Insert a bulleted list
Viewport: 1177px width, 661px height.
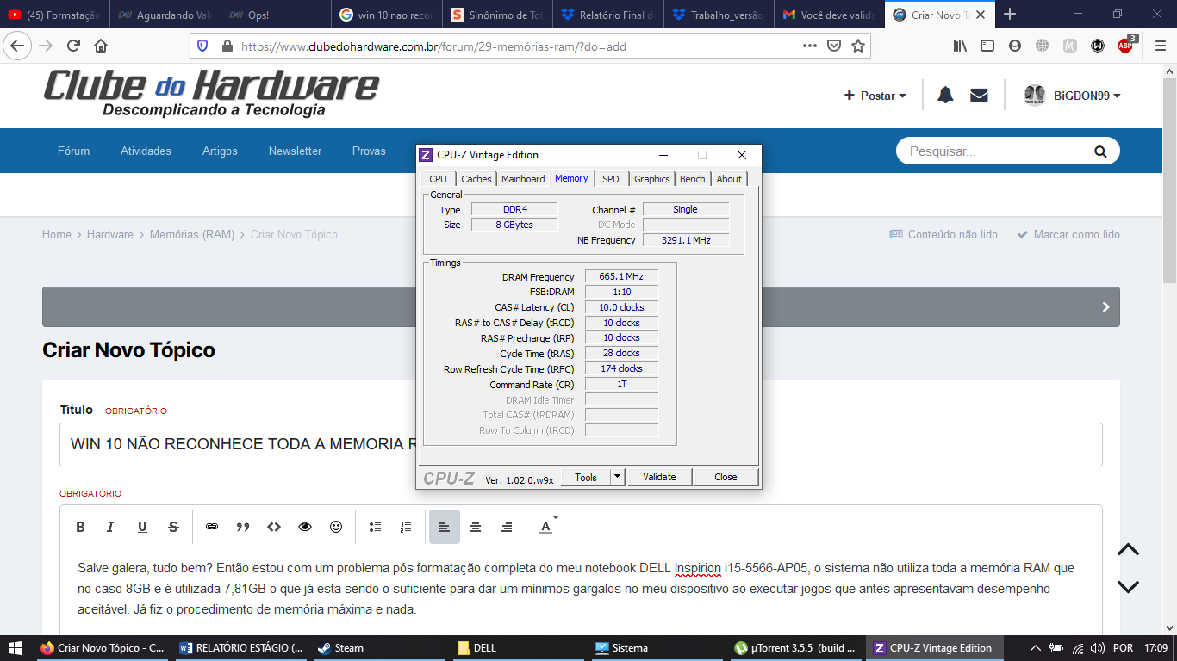click(x=375, y=527)
